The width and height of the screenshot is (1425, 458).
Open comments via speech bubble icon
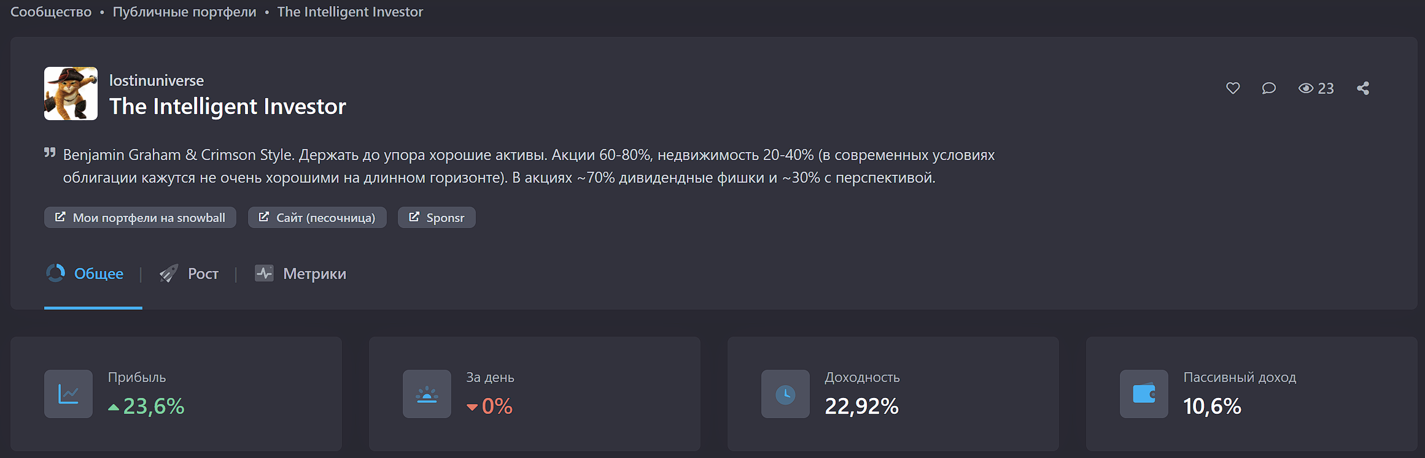coord(1268,88)
